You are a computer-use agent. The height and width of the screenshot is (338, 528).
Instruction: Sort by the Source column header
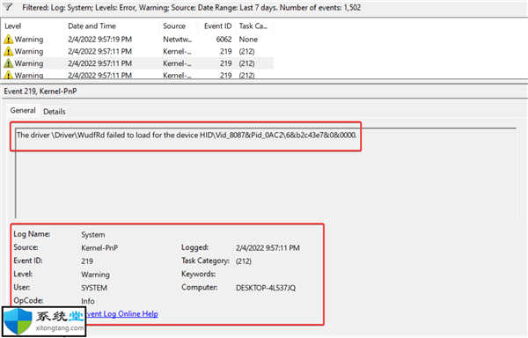pos(174,26)
